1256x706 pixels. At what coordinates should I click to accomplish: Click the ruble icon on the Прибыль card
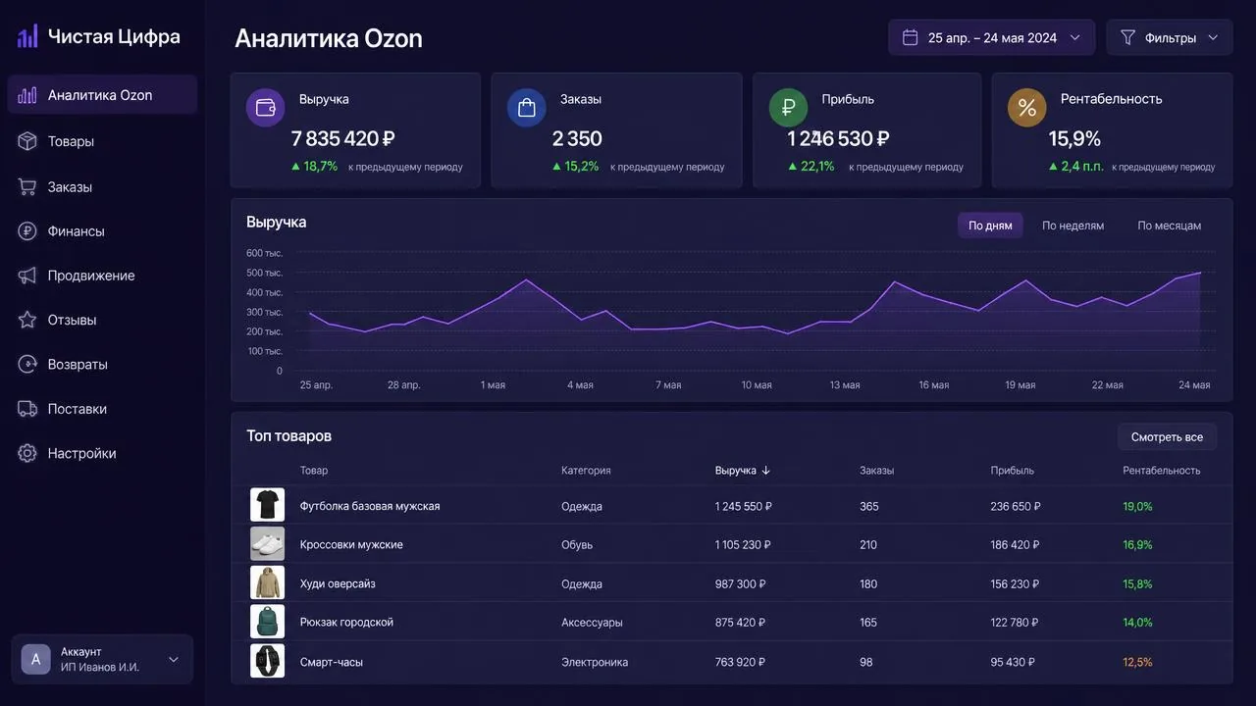coord(788,107)
